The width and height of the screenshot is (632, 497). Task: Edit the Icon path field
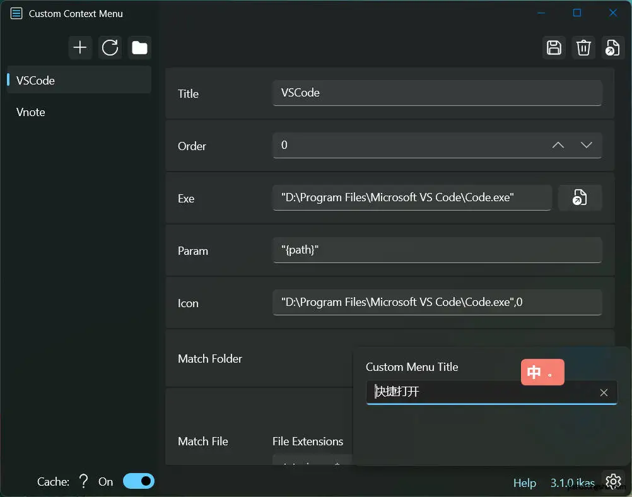[x=437, y=302]
